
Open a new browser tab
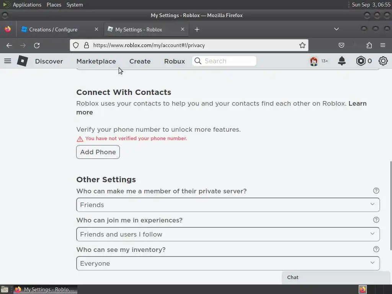(197, 29)
